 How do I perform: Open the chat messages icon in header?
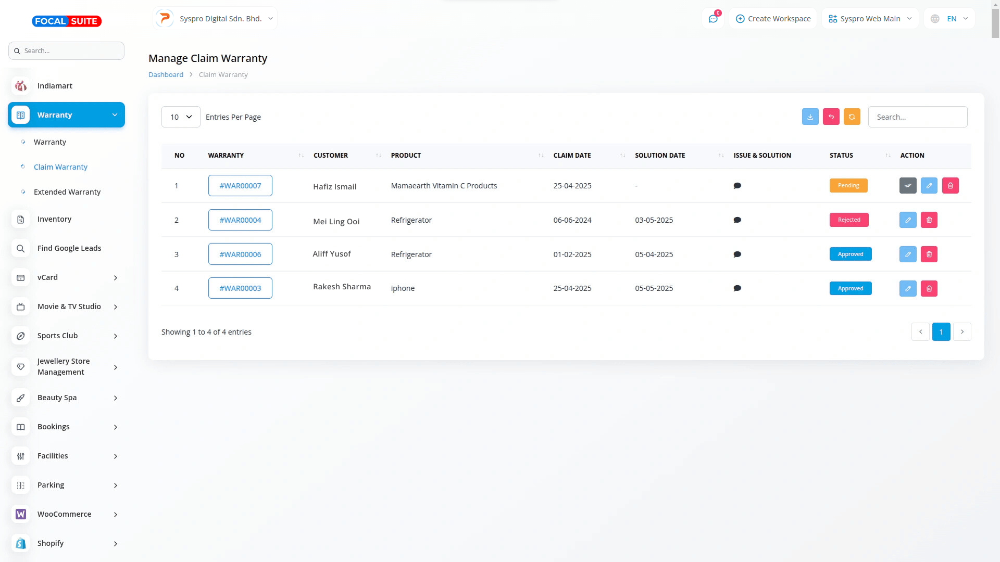pyautogui.click(x=713, y=19)
